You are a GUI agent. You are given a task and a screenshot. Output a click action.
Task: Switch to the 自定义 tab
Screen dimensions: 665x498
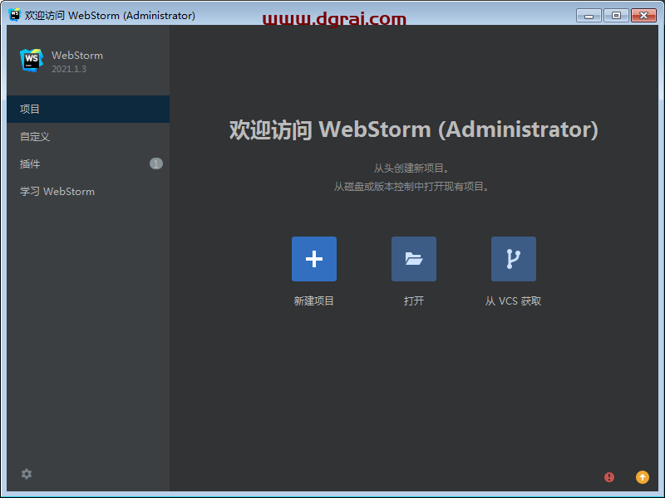coord(88,136)
